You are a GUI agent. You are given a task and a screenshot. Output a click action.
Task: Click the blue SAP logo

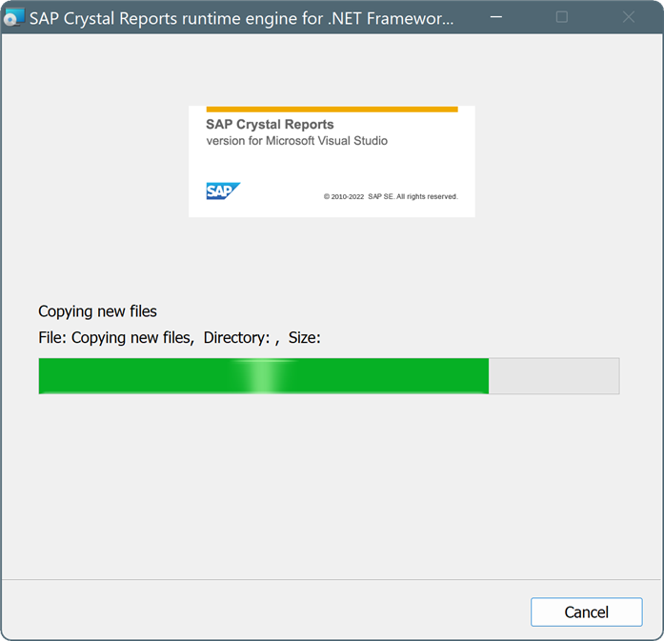(x=223, y=190)
